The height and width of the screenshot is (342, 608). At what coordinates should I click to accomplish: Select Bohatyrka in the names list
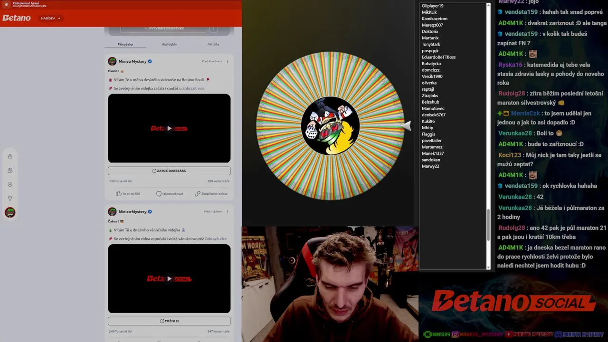coord(431,64)
